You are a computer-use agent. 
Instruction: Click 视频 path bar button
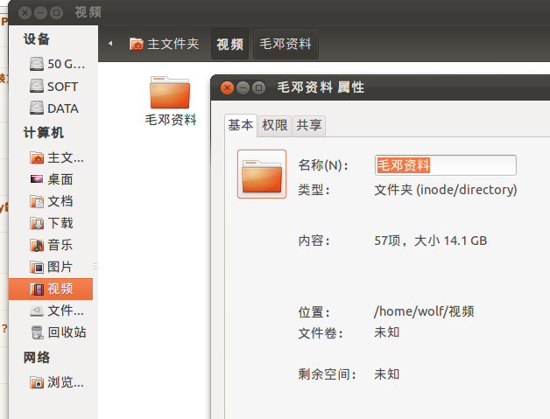[229, 44]
